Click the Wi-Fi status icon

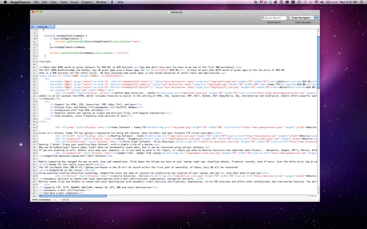click(x=317, y=2)
